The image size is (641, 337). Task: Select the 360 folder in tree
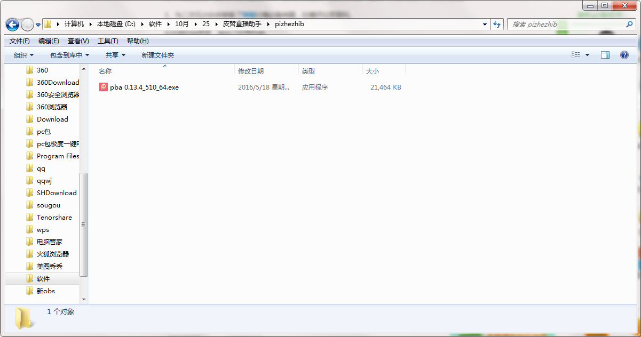(x=42, y=70)
